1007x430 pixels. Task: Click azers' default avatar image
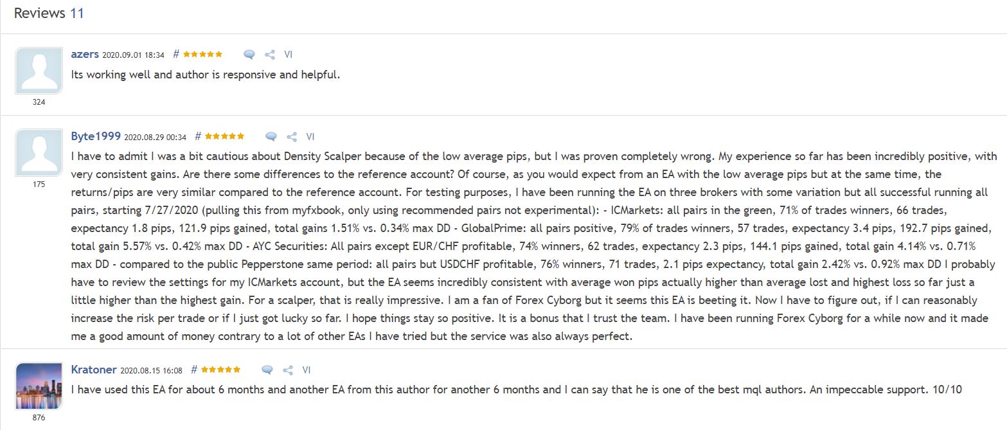point(39,71)
